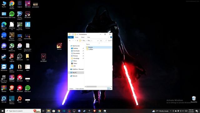Select the WinRAR desktop icon
Viewport: 200px width, 113px height.
coord(4,89)
